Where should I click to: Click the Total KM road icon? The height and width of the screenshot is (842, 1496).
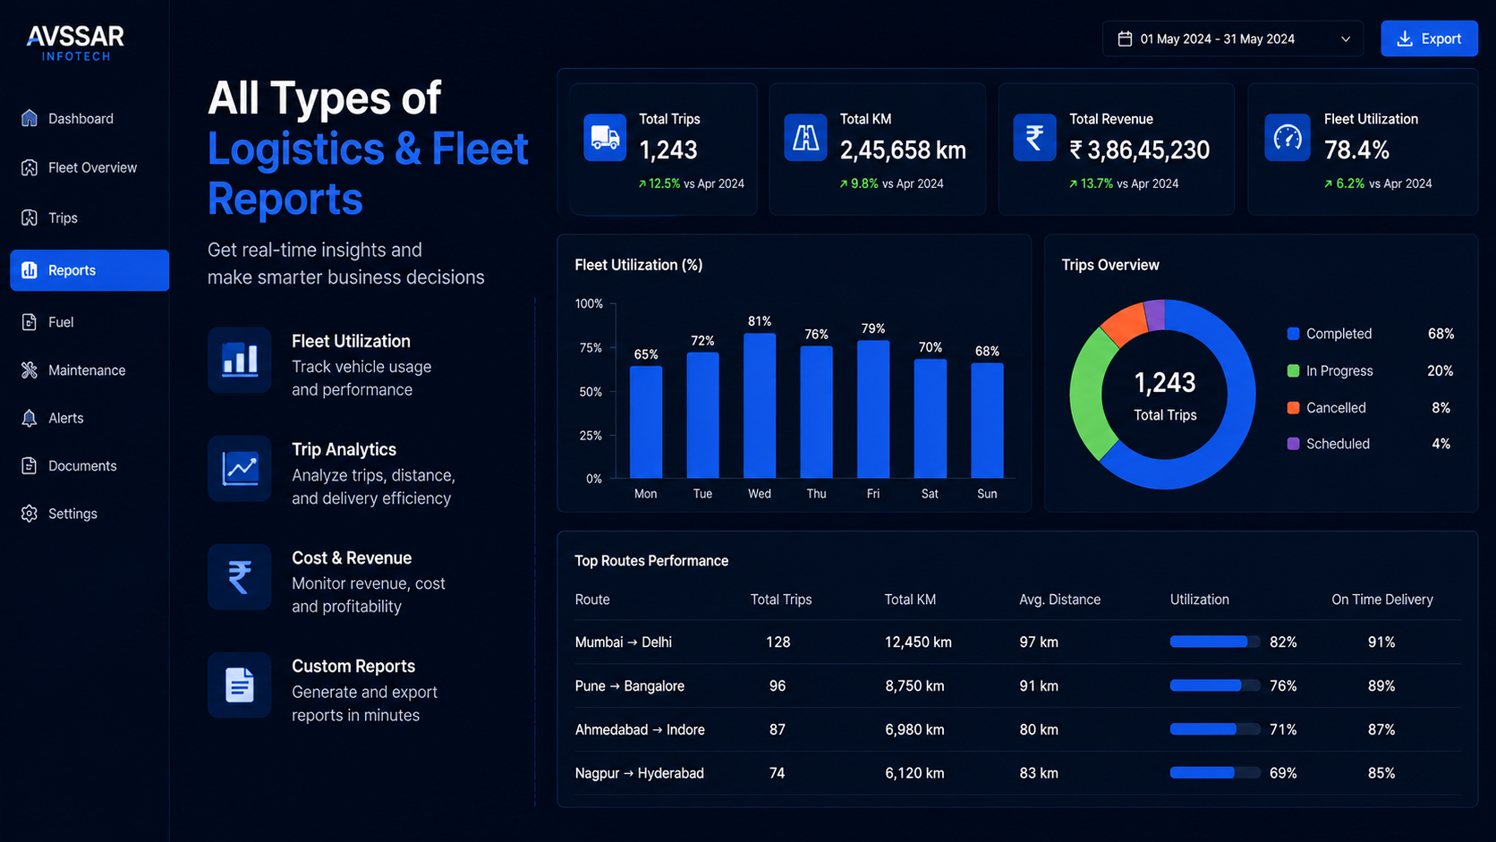[805, 138]
